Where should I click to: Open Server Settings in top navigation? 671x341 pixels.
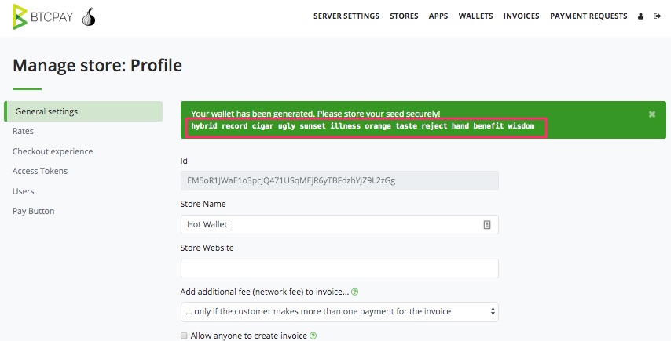[346, 16]
